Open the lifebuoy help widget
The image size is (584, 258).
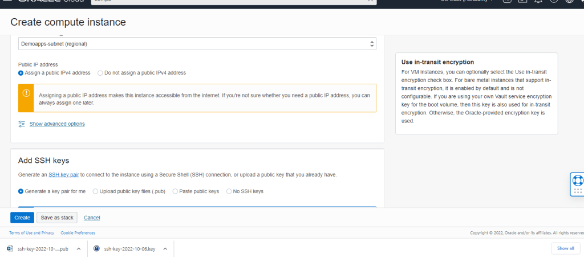coord(577,181)
